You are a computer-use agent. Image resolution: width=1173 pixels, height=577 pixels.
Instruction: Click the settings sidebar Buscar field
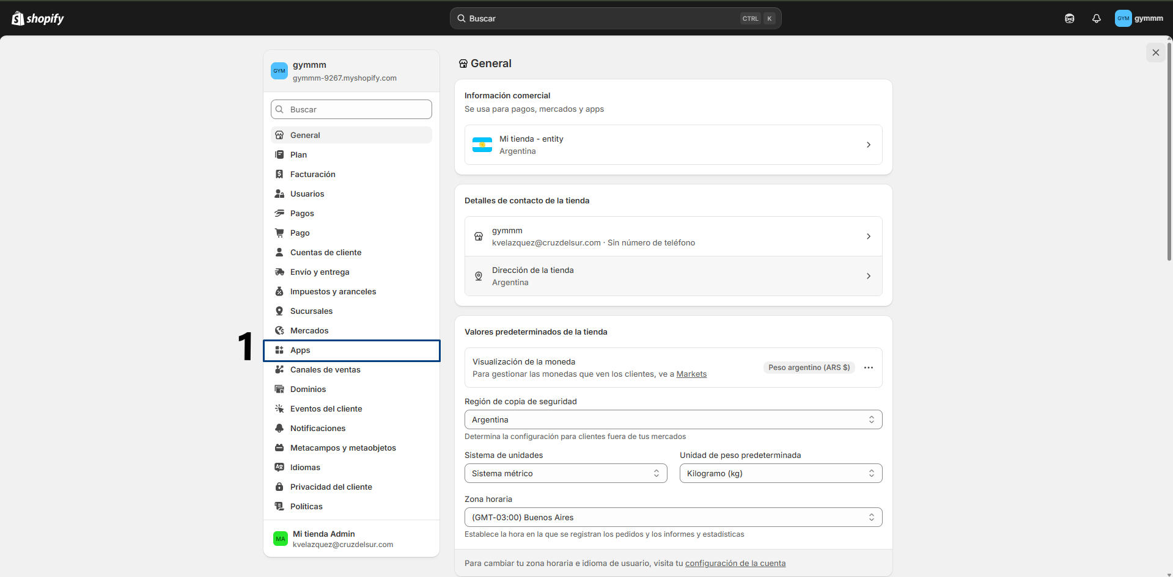pyautogui.click(x=351, y=109)
